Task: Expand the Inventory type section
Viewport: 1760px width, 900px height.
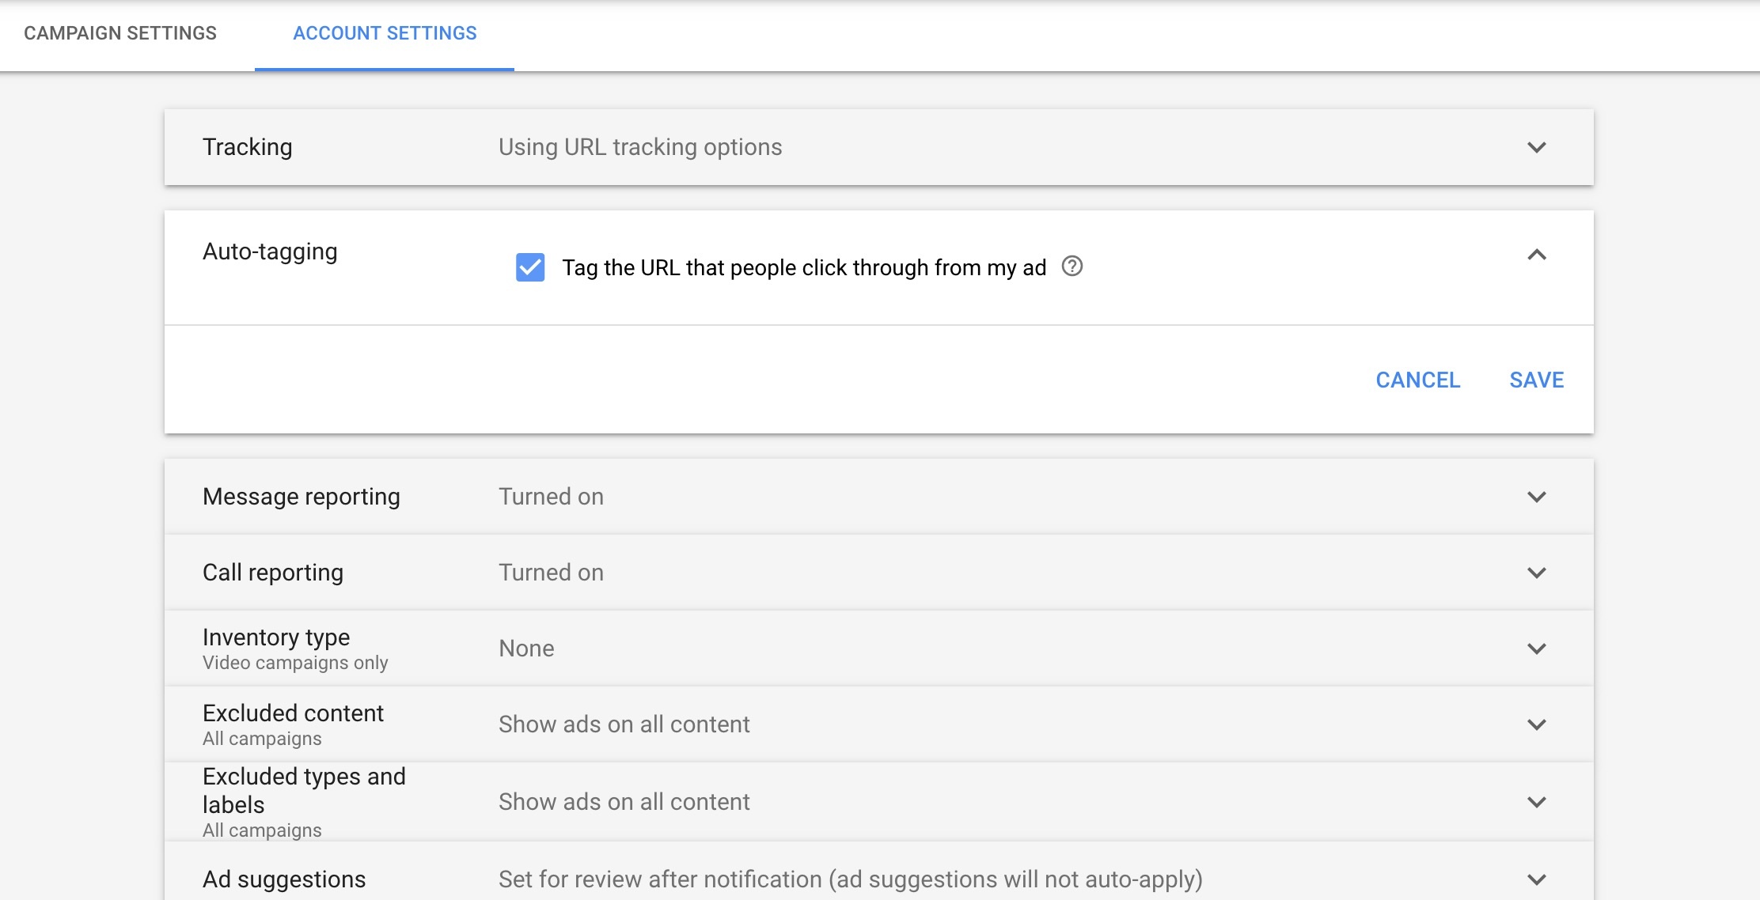Action: click(1535, 648)
